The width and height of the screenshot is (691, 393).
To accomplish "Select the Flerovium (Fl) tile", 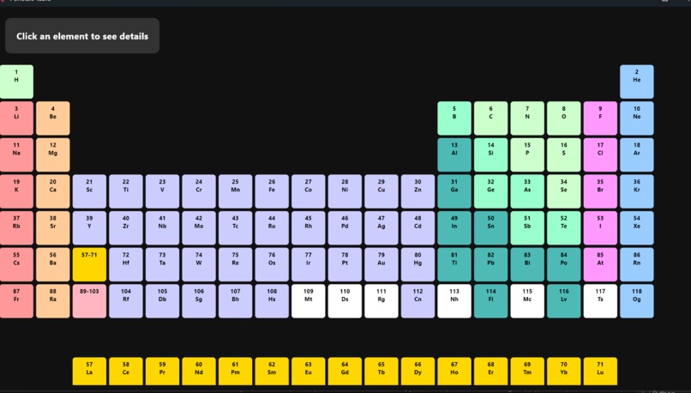I will coord(491,301).
